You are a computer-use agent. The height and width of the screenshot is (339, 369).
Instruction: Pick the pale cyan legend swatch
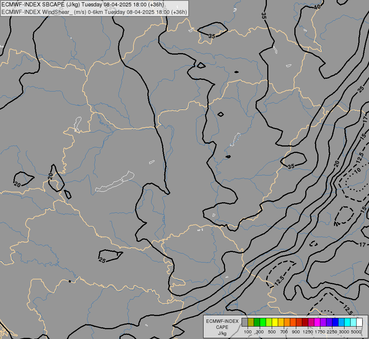point(353,322)
